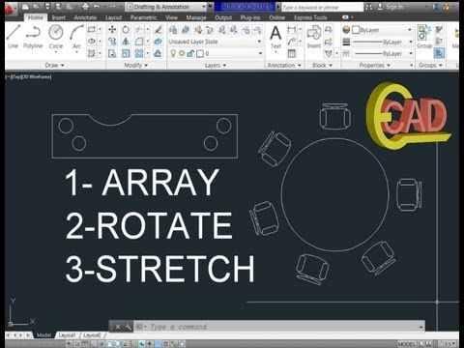
Task: Click the Copy tool icon
Action: pos(112,42)
